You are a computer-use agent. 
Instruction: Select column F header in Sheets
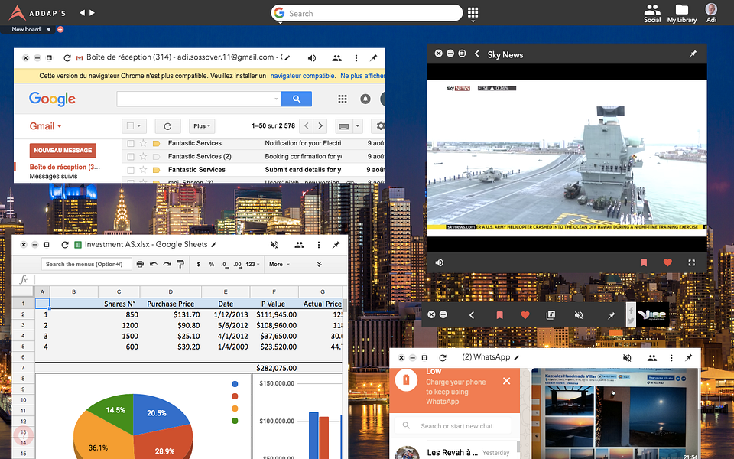274,291
